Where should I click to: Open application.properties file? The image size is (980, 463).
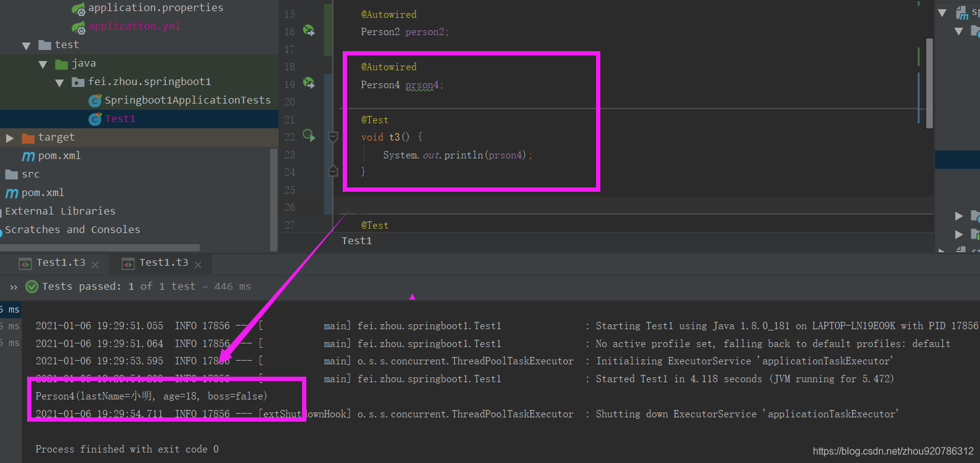coord(155,7)
